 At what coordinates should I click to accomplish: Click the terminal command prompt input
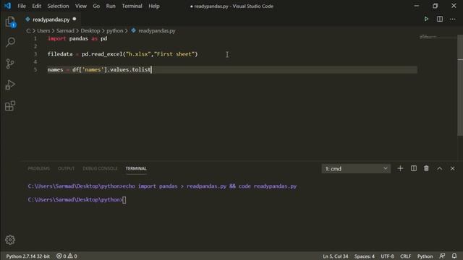pos(124,199)
